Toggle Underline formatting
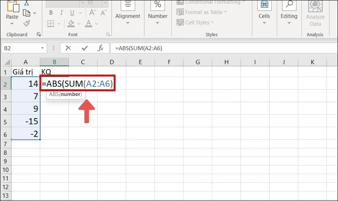 click(x=72, y=13)
